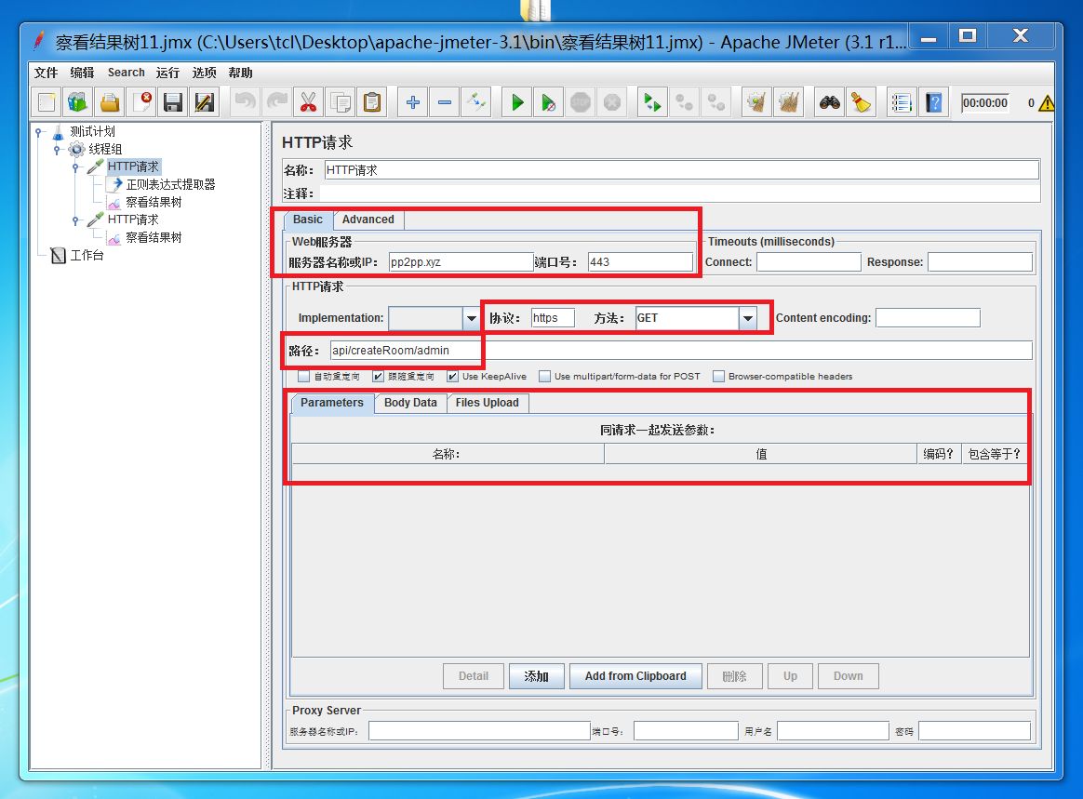The height and width of the screenshot is (799, 1083).
Task: Enable Use multipart/form-data for POST
Action: (545, 377)
